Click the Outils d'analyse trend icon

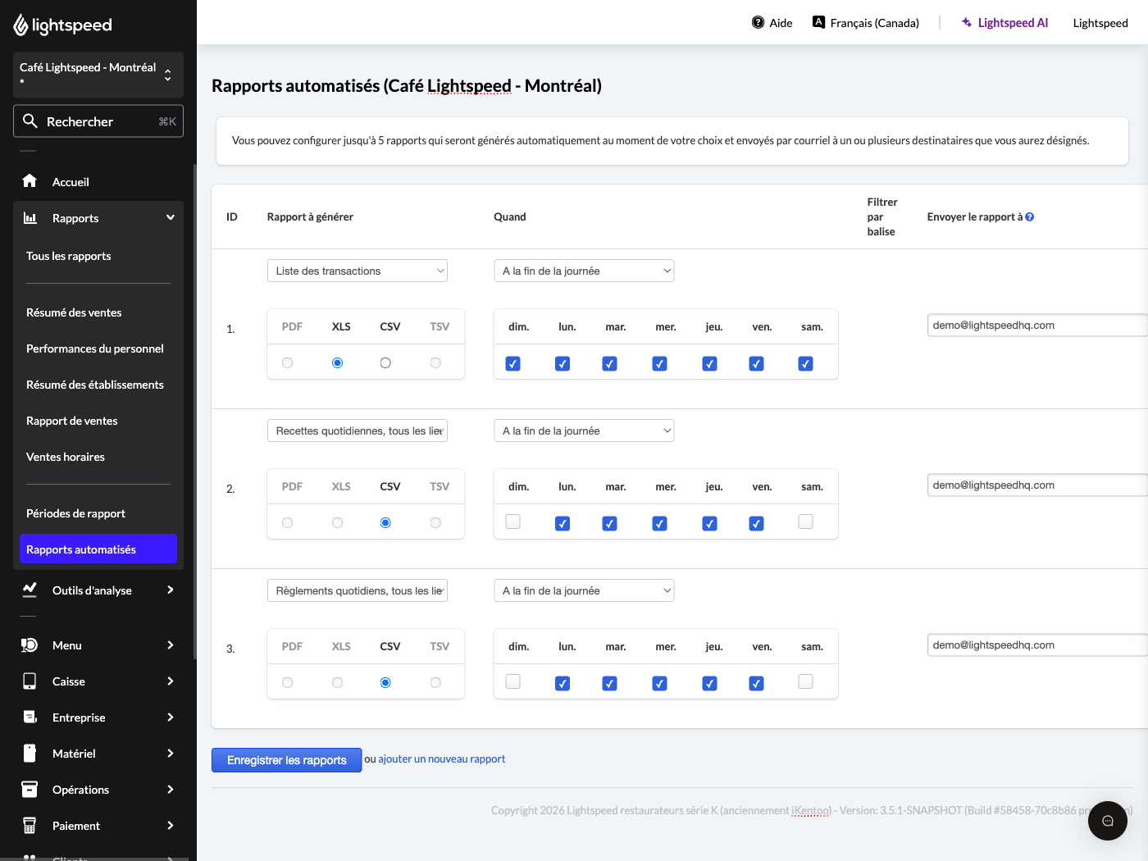click(x=30, y=590)
